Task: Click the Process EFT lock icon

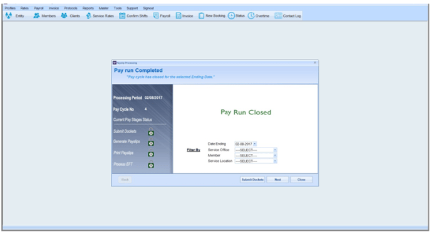Action: pos(151,164)
